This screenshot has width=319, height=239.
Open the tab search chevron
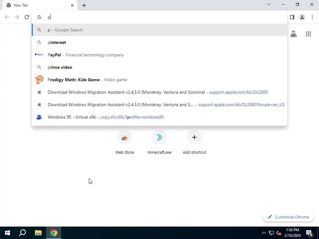pos(269,4)
